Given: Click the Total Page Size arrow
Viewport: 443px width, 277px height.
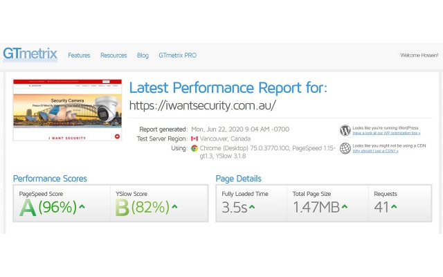Looking at the screenshot, I should point(345,207).
